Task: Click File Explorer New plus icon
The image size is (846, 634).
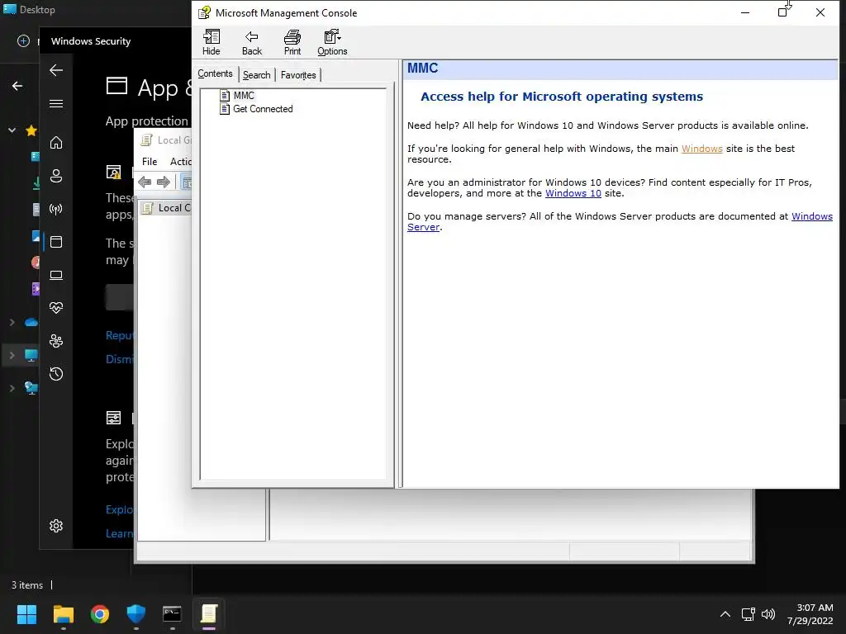Action: (x=23, y=41)
